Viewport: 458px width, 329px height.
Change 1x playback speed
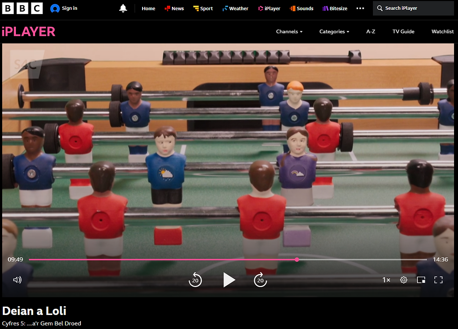386,280
